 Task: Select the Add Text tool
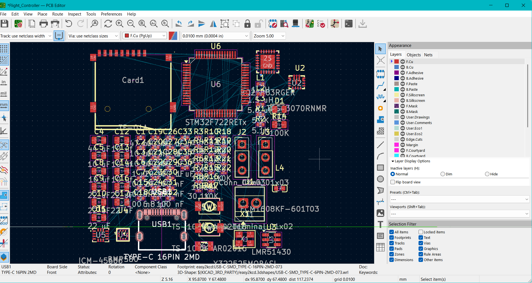click(380, 224)
